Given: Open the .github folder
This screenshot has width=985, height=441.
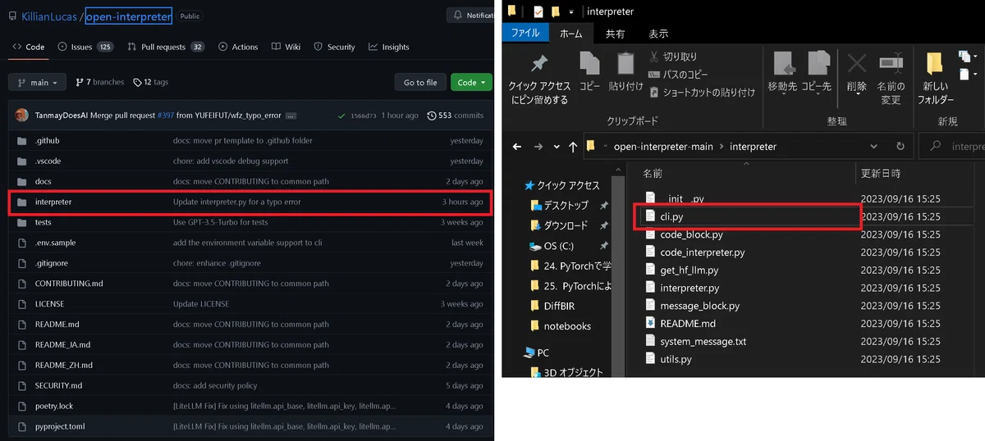Looking at the screenshot, I should (x=47, y=141).
